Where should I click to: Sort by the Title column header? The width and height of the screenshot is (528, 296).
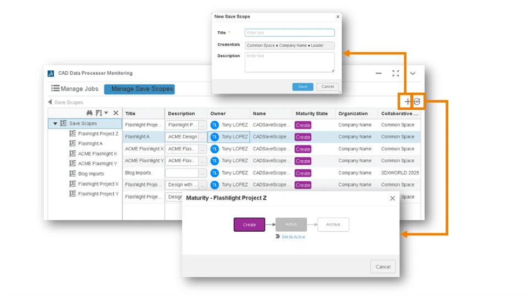[x=130, y=114]
